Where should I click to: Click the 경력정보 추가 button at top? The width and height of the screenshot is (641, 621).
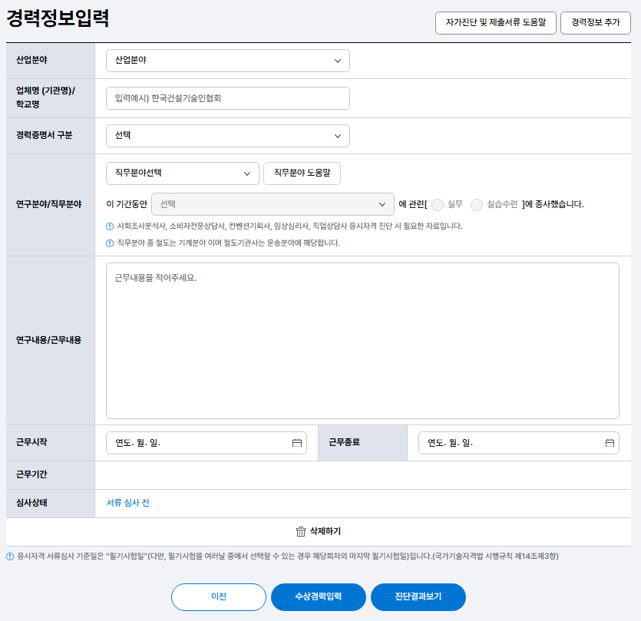click(595, 23)
